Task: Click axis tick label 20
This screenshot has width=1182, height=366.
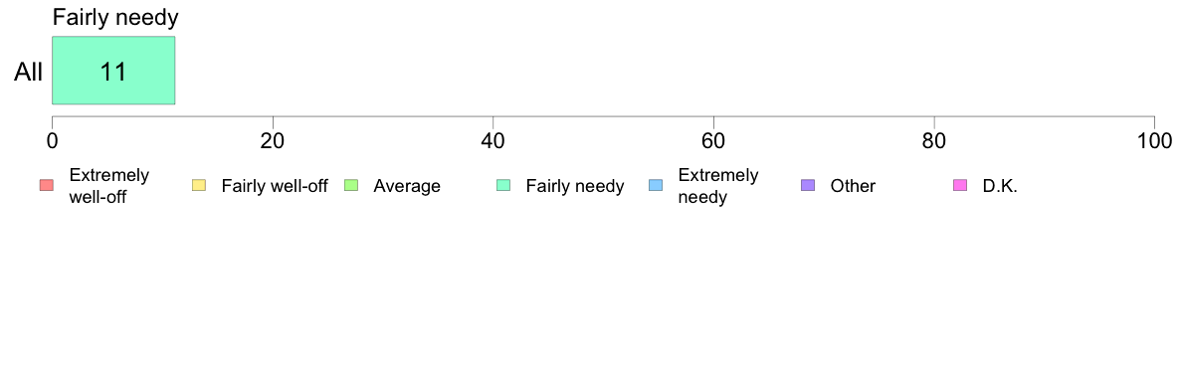Action: [273, 141]
